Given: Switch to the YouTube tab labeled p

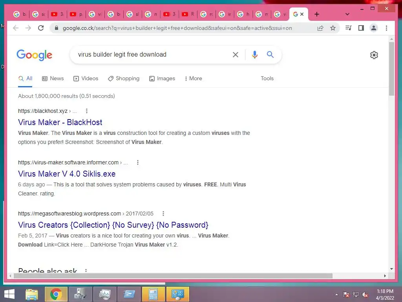Looking at the screenshot, I should click(76, 15).
